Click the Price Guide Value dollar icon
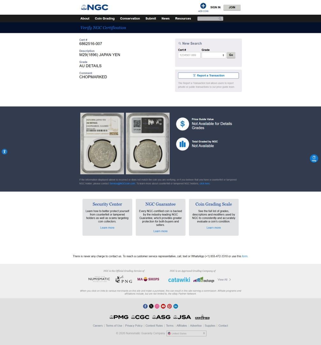The width and height of the screenshot is (321, 345). [183, 124]
